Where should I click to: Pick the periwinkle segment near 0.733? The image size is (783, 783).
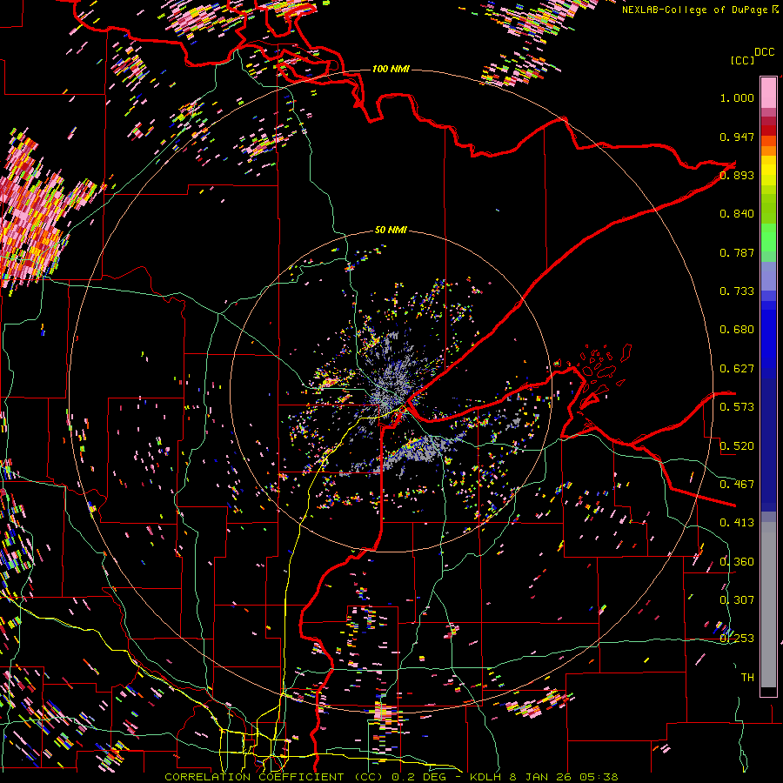coord(768,277)
